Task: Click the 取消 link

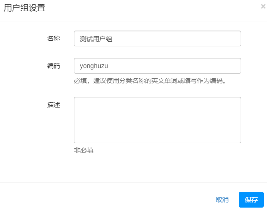Action: [222, 200]
